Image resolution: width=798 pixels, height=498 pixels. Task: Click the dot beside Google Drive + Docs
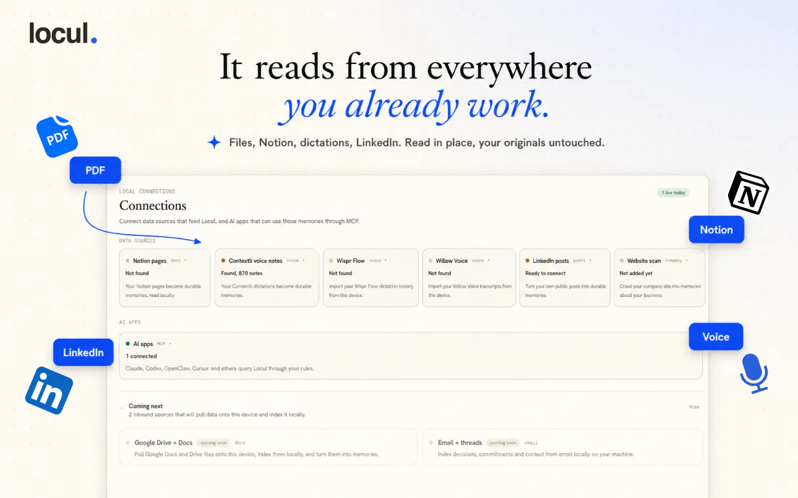[128, 443]
